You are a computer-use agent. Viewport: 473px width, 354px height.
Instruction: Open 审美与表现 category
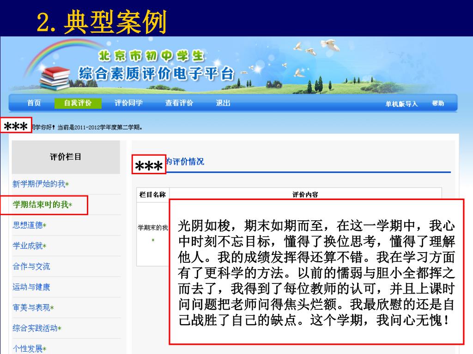[33, 307]
